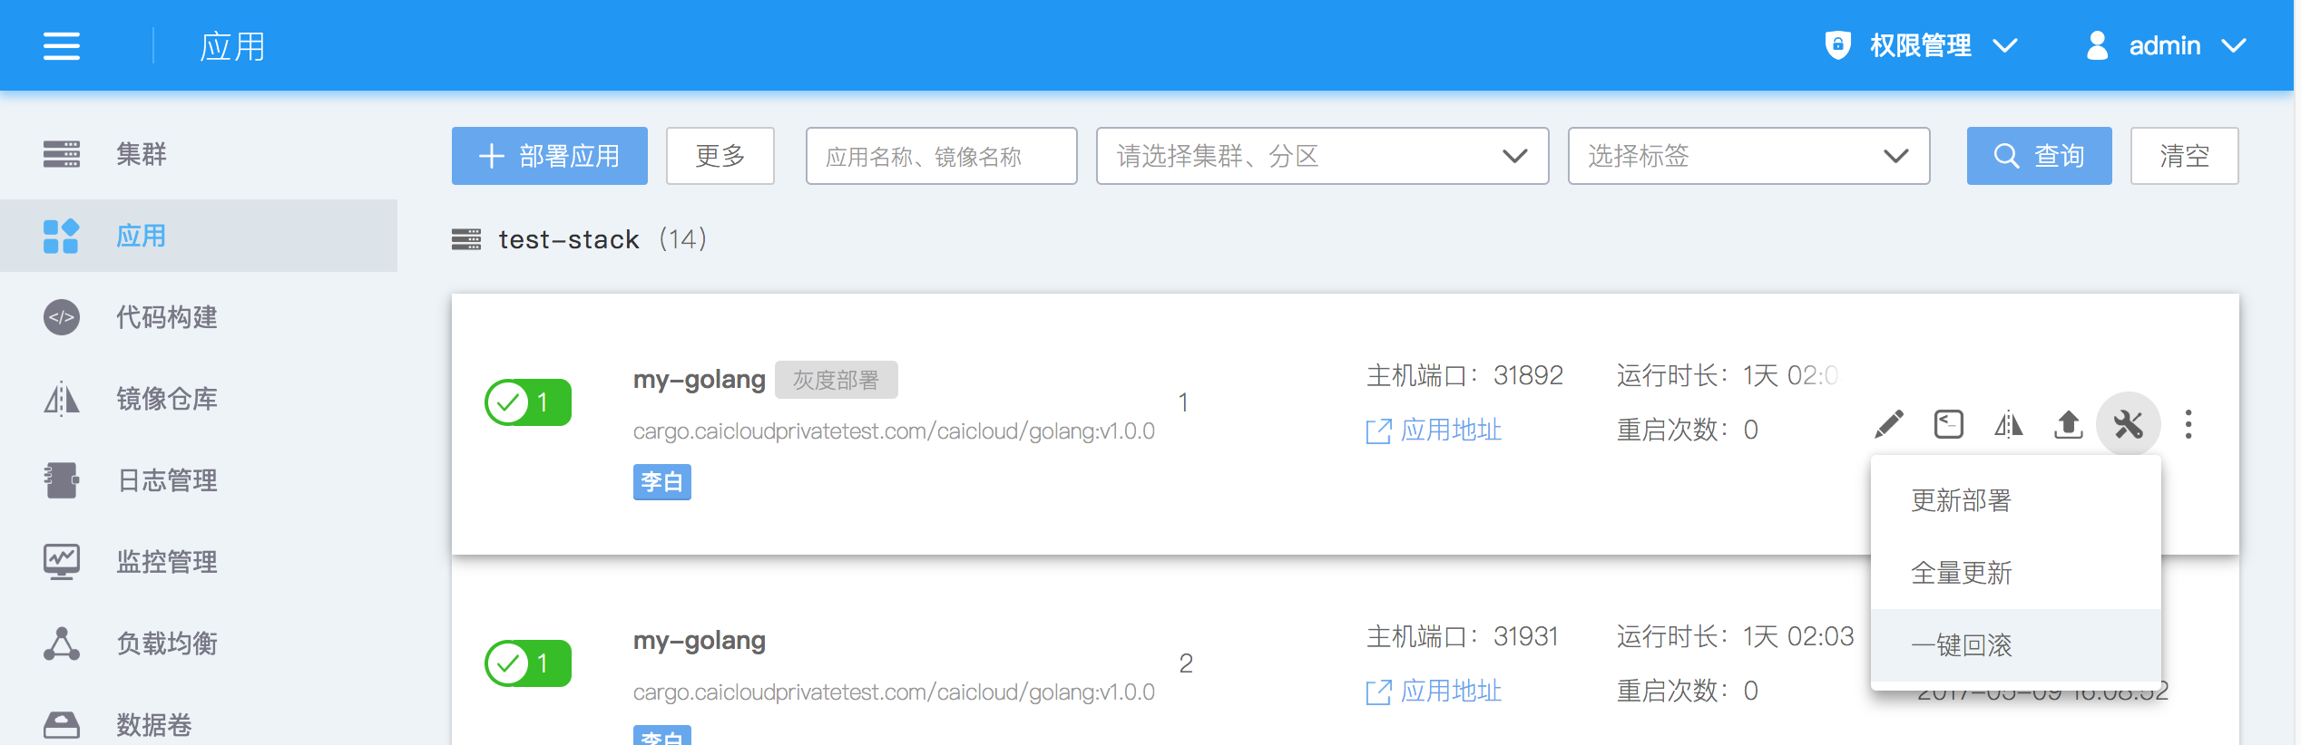Image resolution: width=2301 pixels, height=745 pixels.
Task: Click the wrench tools icon
Action: click(2128, 424)
